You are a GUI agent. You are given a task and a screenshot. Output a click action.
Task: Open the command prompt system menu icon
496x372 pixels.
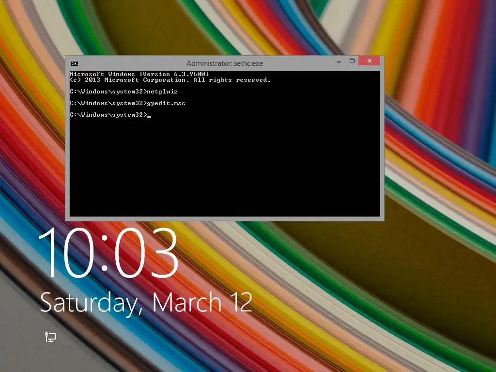(74, 63)
